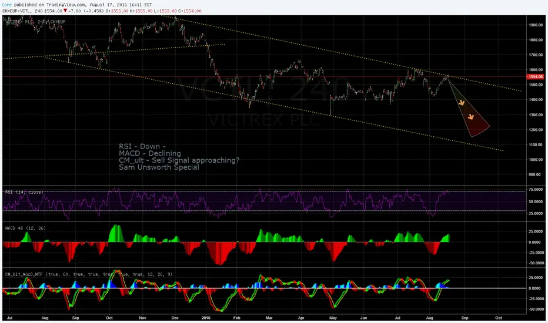Click the 'Dec' label on time axis
548x323 pixels.
[175, 318]
